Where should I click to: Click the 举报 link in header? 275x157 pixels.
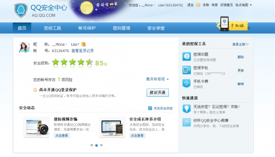pyautogui.click(x=214, y=5)
